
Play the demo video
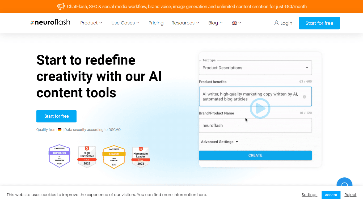(260, 108)
